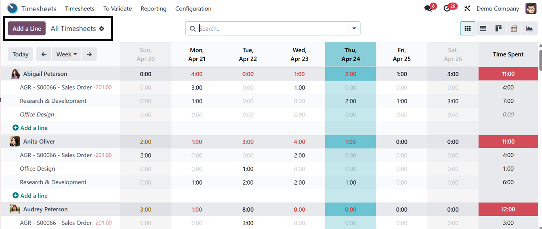Open the user avatar menu

point(531,8)
